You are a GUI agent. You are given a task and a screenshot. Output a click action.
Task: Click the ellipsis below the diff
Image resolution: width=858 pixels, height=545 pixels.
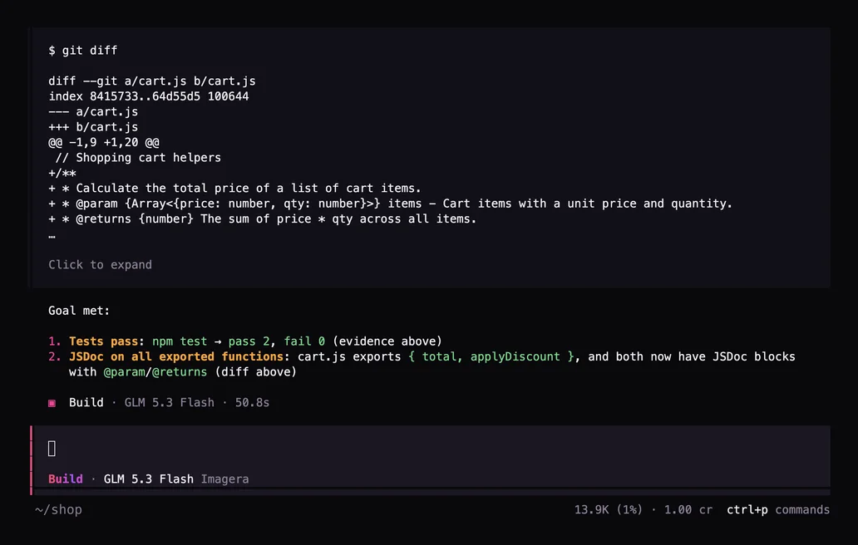point(52,237)
